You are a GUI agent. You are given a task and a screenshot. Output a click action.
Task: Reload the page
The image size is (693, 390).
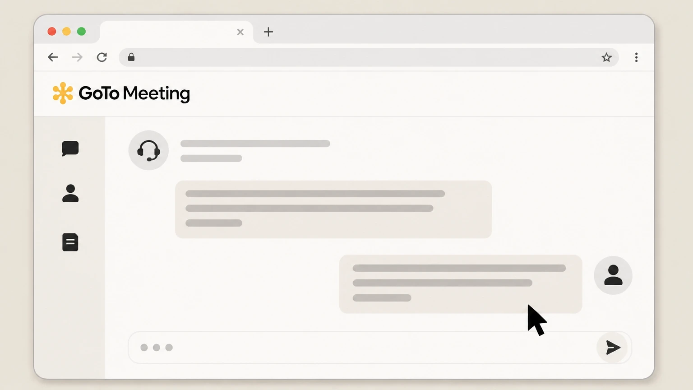tap(102, 57)
